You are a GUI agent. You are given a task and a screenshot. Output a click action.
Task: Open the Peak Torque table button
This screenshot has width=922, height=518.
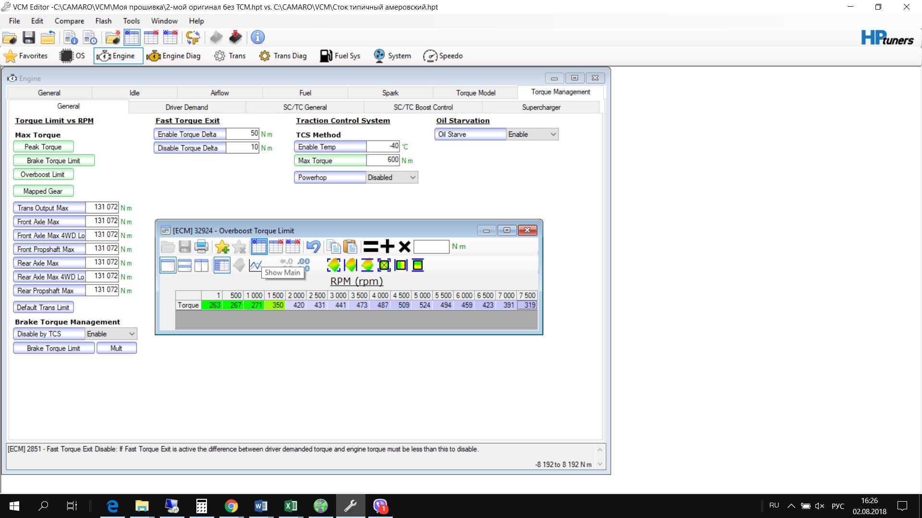tap(43, 147)
